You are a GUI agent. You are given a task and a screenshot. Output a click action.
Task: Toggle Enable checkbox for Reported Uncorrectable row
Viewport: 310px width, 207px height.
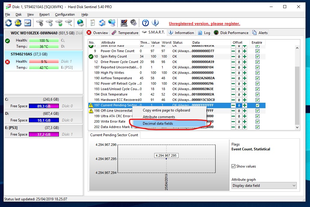[x=257, y=67]
